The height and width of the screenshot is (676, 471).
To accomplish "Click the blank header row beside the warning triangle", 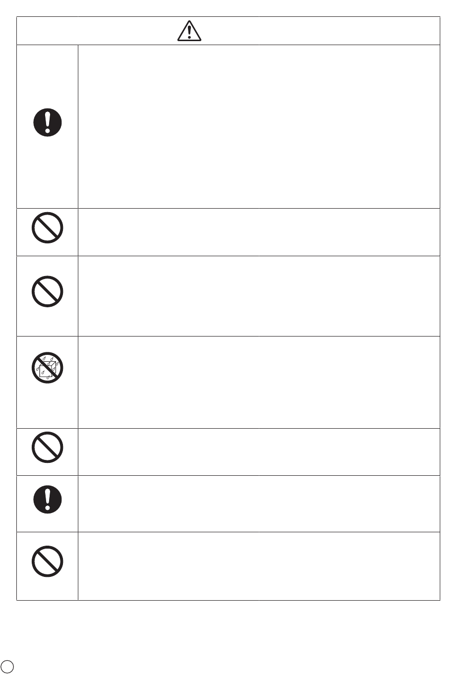I will 228,31.
